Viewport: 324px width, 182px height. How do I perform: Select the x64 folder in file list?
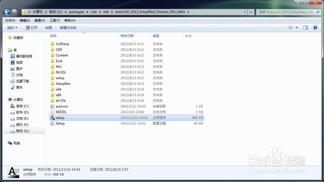tap(58, 89)
